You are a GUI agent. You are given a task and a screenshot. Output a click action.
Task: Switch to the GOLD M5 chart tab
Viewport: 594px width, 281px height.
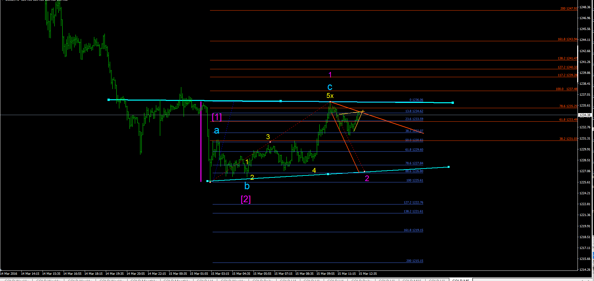(460, 280)
